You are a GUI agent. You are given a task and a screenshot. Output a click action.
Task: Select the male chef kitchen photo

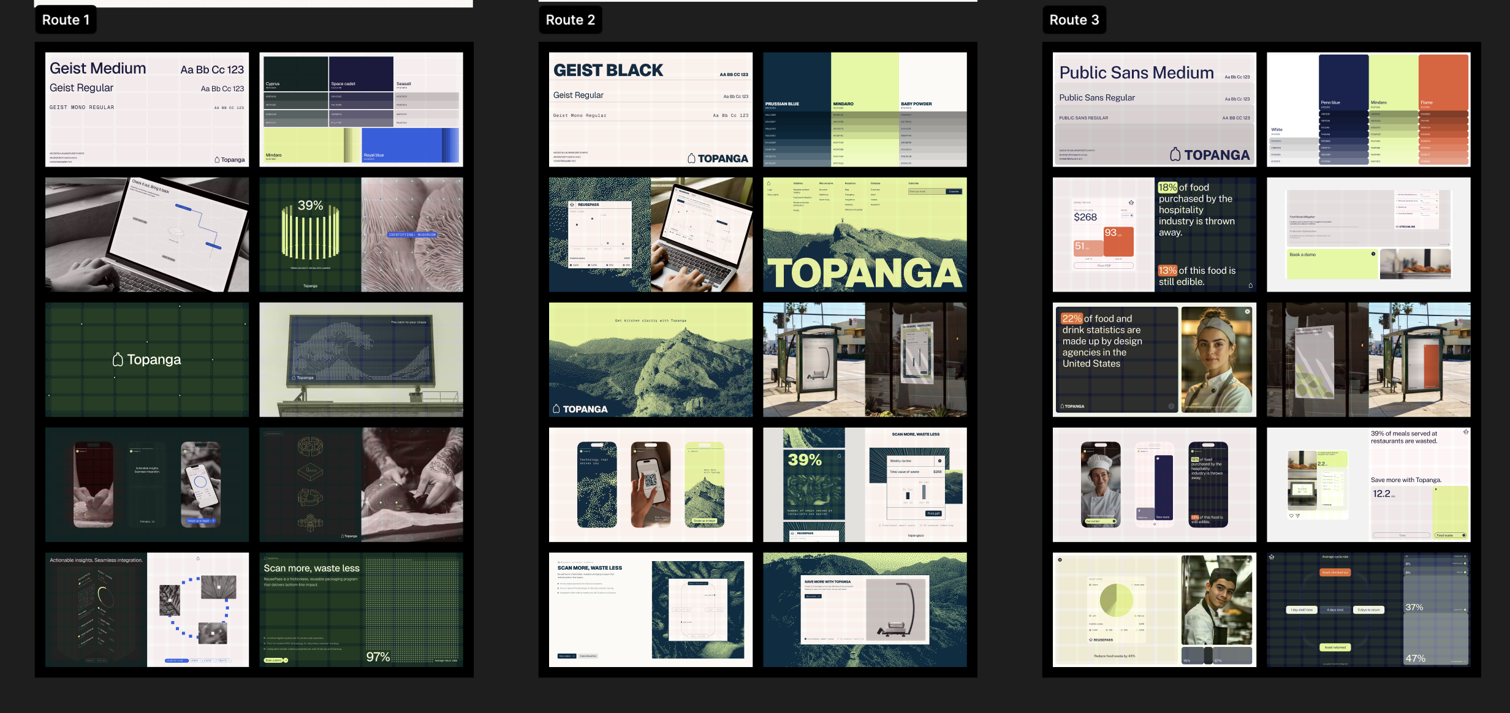coord(1217,600)
